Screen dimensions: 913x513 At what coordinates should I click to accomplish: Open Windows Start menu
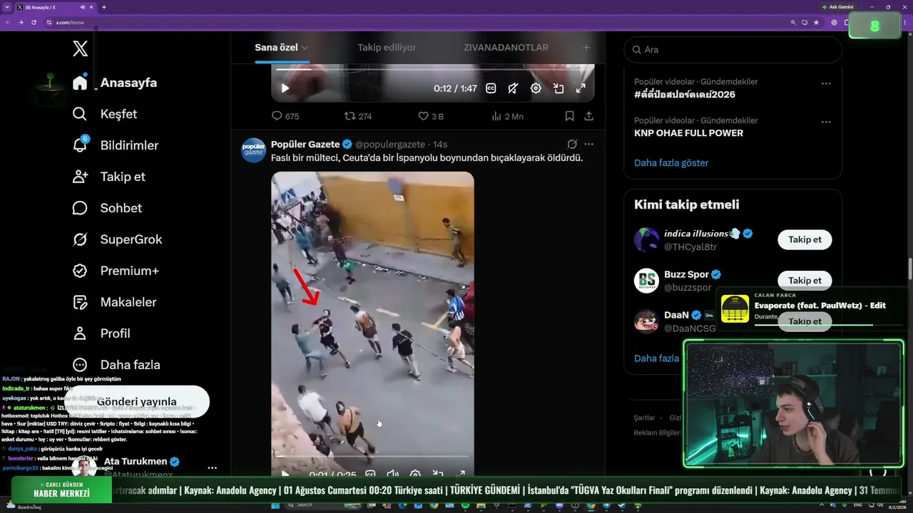(x=275, y=505)
